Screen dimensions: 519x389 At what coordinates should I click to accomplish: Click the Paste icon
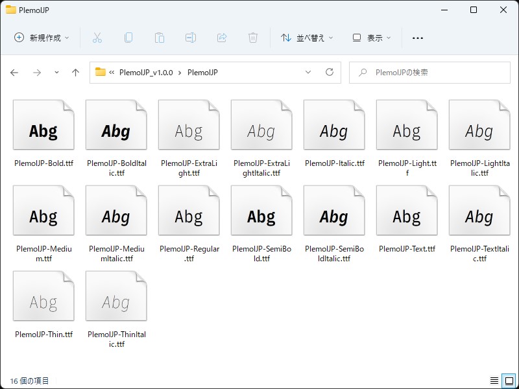coord(160,38)
